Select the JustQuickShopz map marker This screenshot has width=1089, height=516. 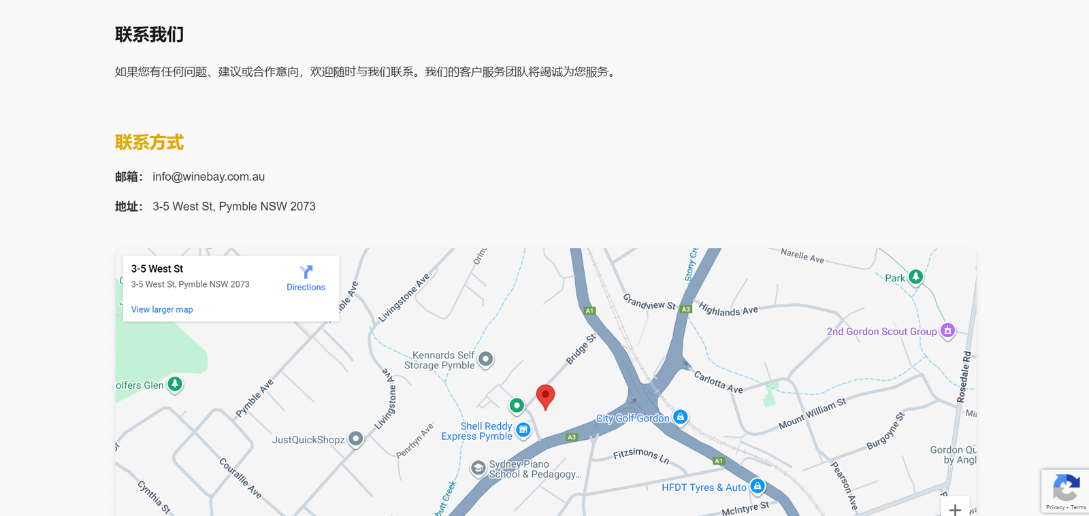pos(355,439)
